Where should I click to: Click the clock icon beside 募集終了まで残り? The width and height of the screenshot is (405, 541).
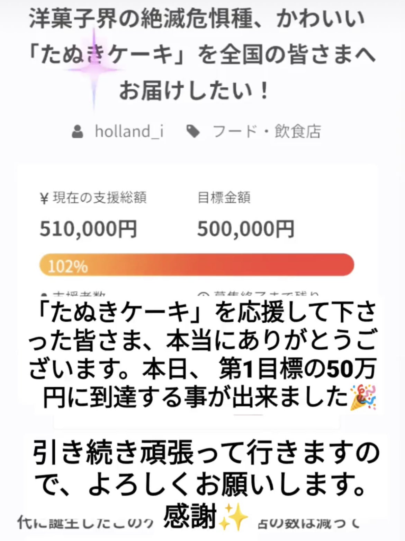pyautogui.click(x=204, y=295)
